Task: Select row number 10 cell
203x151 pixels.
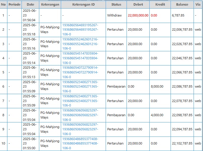Action: (3, 143)
